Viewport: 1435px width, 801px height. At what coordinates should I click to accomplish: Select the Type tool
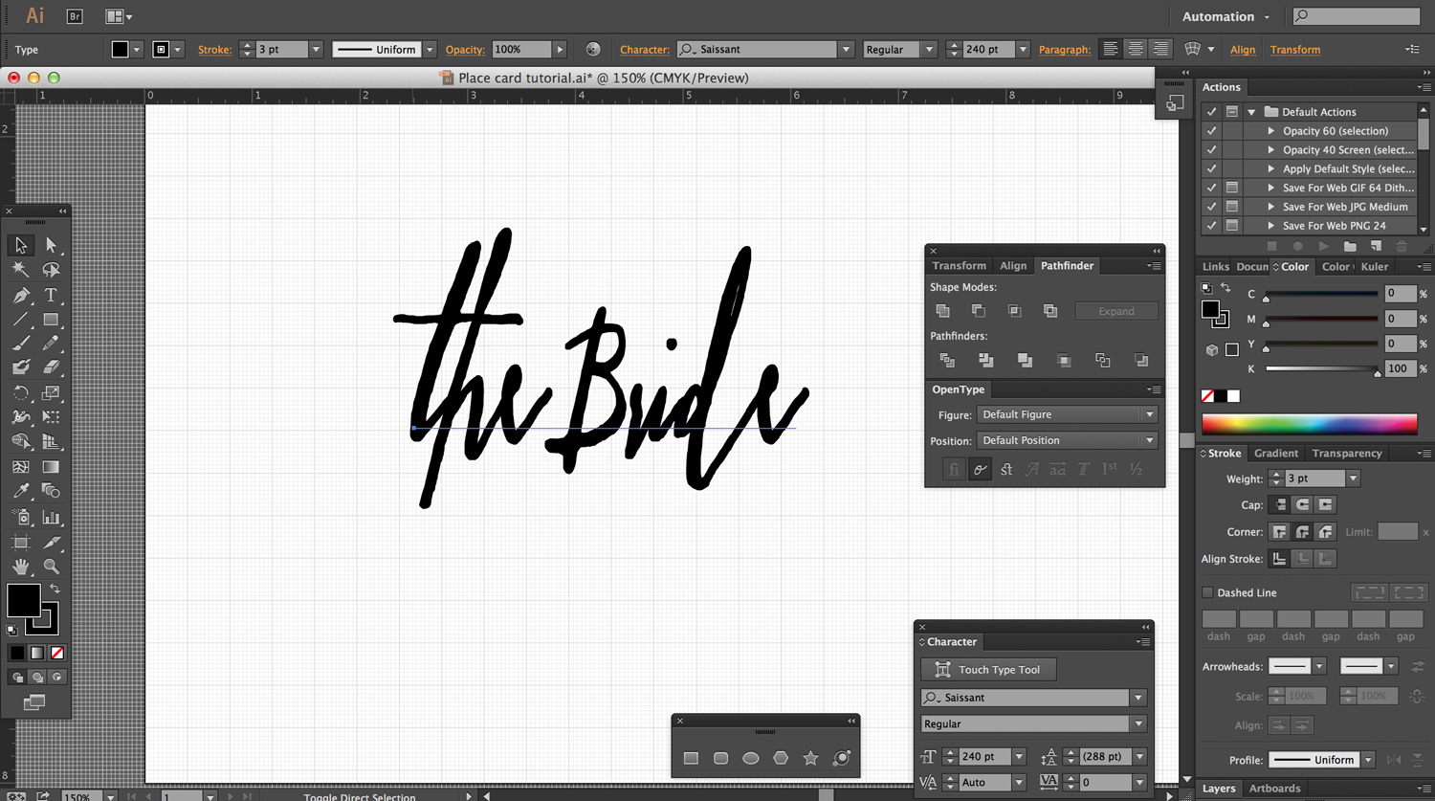tap(51, 295)
